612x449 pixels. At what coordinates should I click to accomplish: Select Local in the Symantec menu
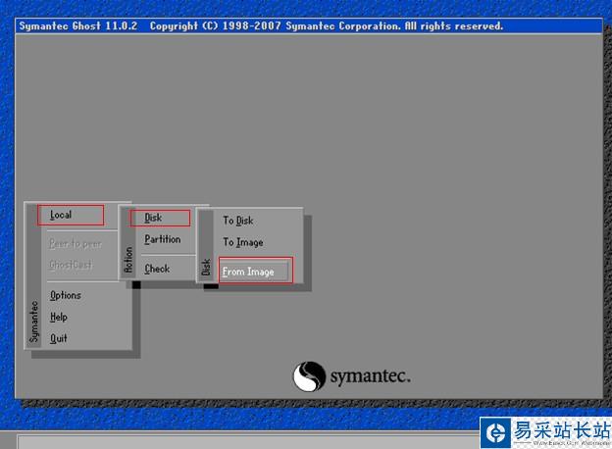coord(61,215)
